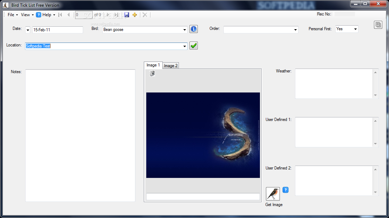Open the File menu

13,15
